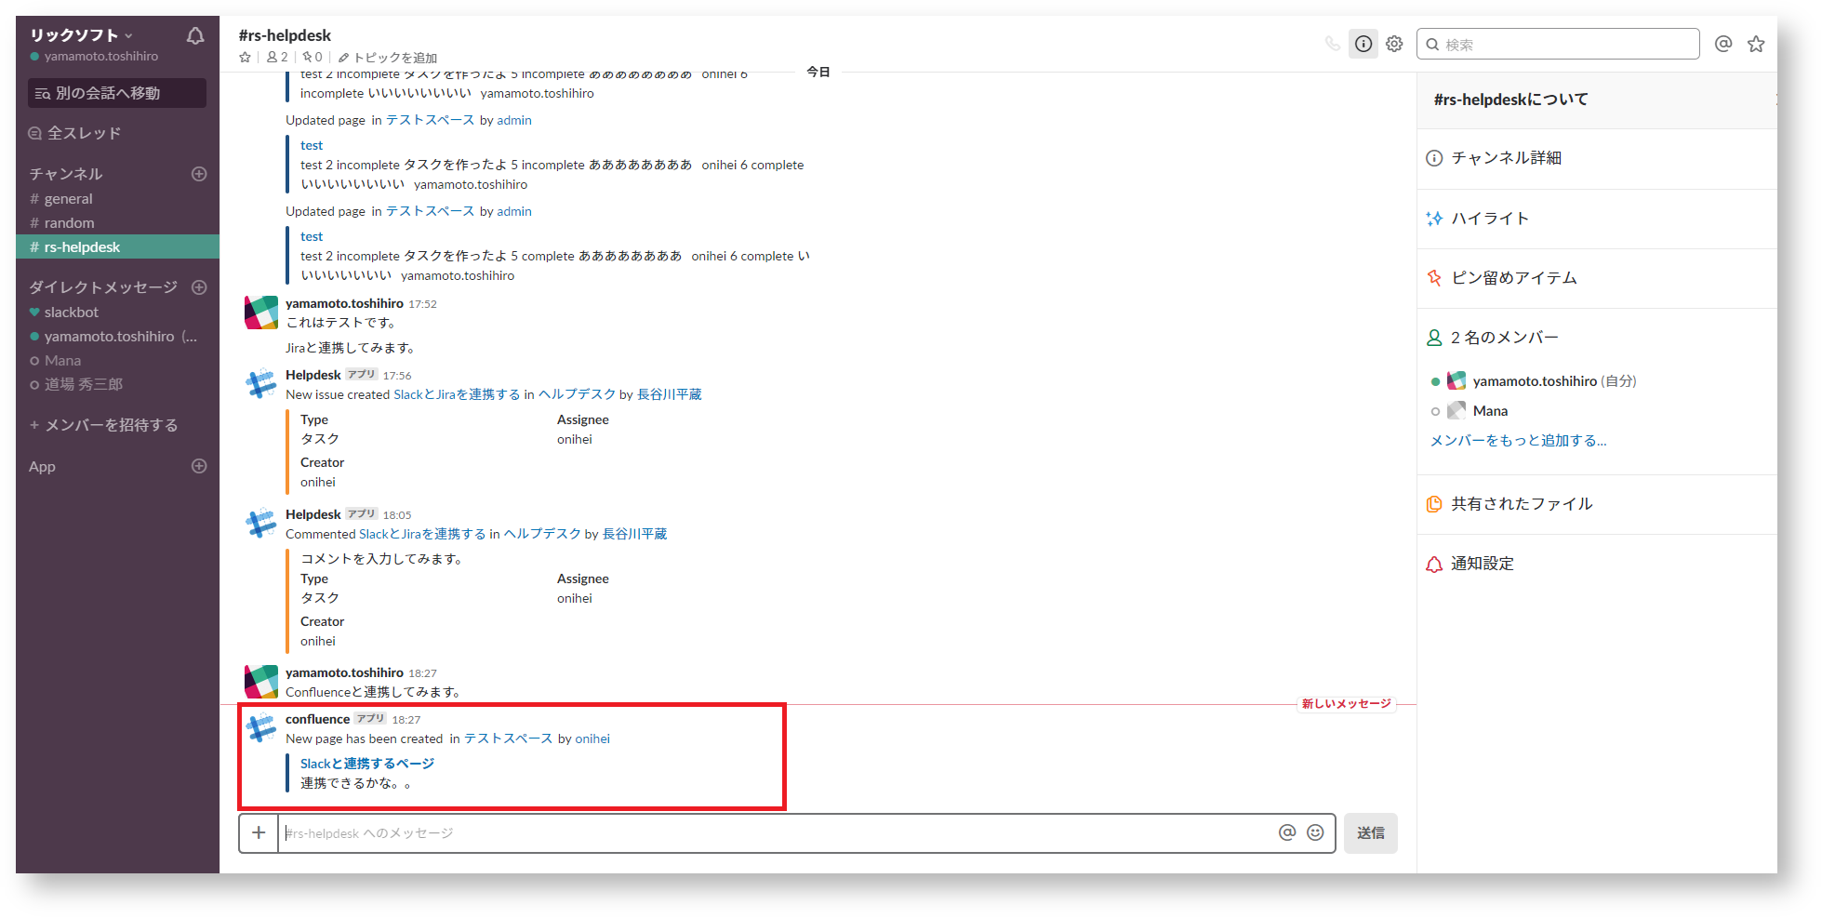Click the confluence app avatar icon
This screenshot has height=918, width=1822.
(x=261, y=727)
